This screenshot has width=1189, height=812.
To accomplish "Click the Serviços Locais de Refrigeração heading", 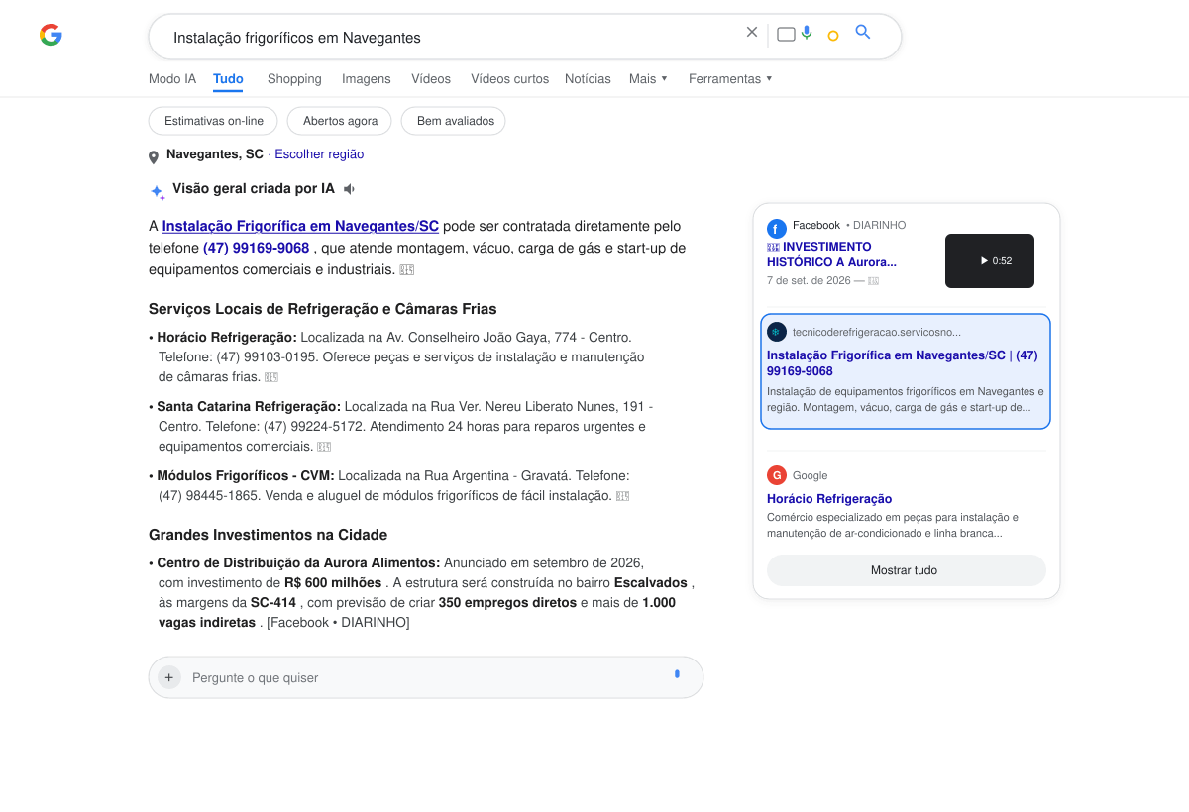I will coord(323,309).
